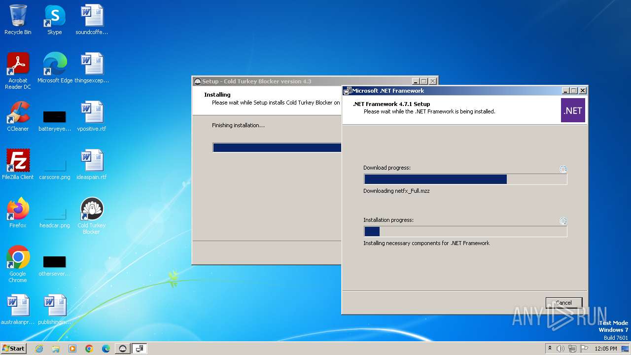This screenshot has height=355, width=631.
Task: Open the Start menu
Action: pos(13,348)
